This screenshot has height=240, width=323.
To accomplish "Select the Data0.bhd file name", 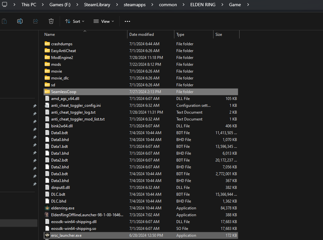I will [60, 140].
